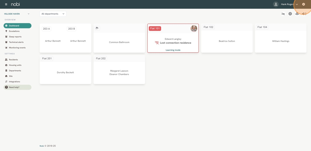Click the user avatar icon
Image resolution: width=311 pixels, height=151 pixels.
275,4
